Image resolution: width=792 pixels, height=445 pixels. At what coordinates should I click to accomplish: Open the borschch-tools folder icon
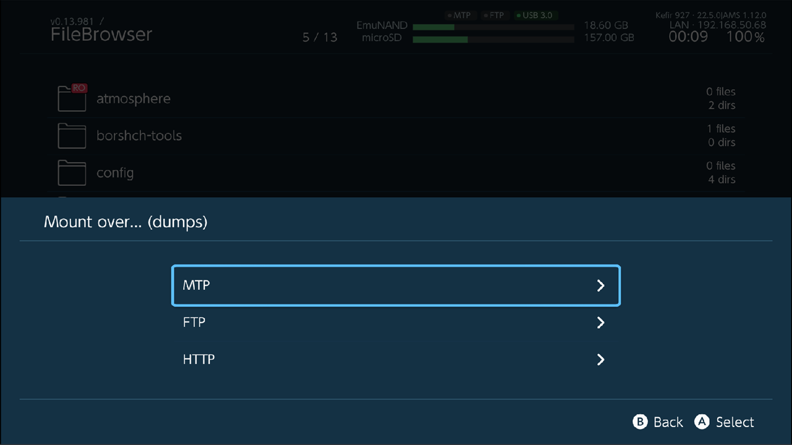[x=72, y=136]
